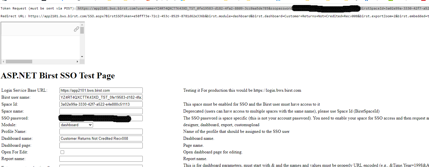Open the Module dropdown showing dashboard

click(x=76, y=125)
